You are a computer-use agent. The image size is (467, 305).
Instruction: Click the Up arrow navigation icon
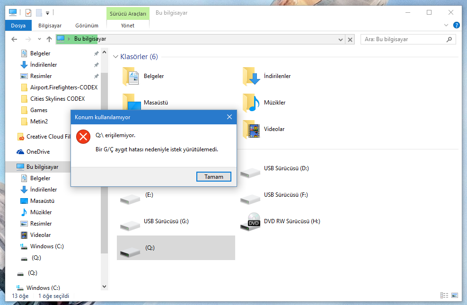pyautogui.click(x=49, y=40)
